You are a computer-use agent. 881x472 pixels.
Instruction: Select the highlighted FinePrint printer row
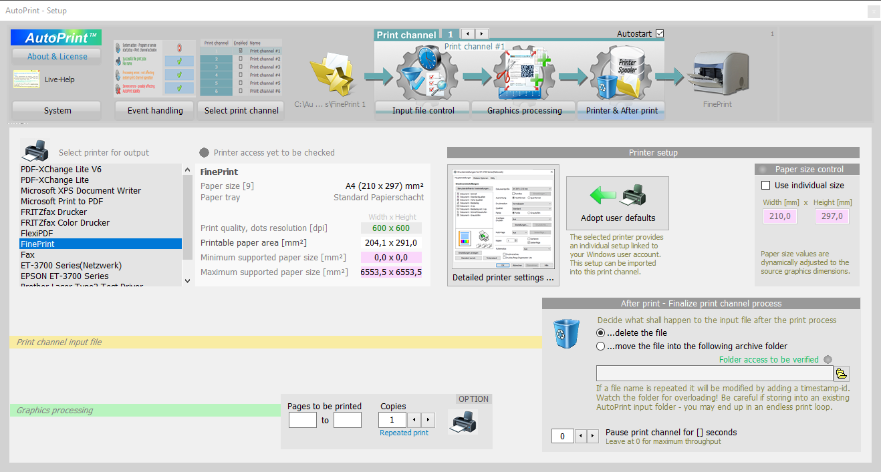100,244
